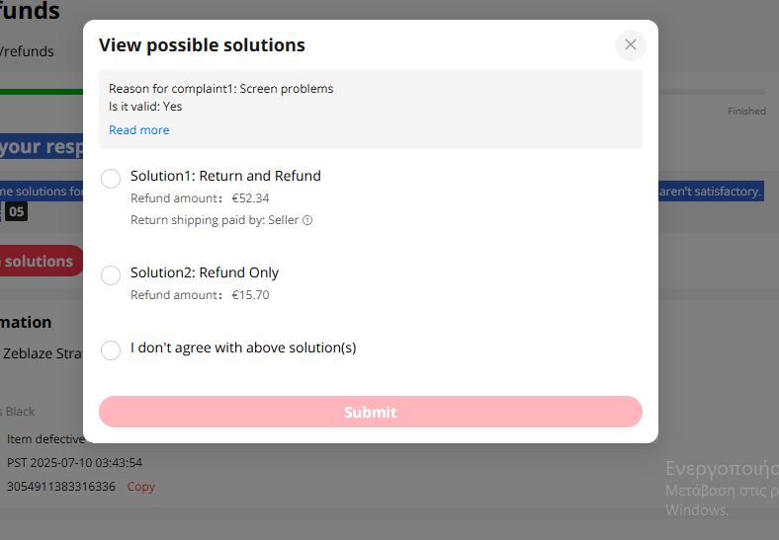The height and width of the screenshot is (540, 779).
Task: Click the Submit button
Action: coord(371,412)
